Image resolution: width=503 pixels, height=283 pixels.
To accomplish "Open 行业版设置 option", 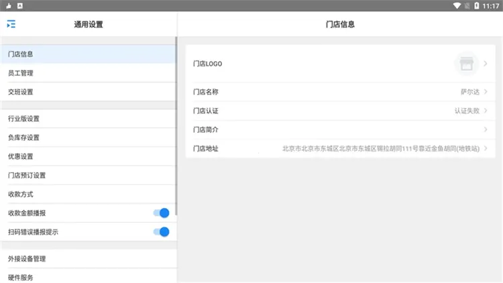I will tap(23, 119).
